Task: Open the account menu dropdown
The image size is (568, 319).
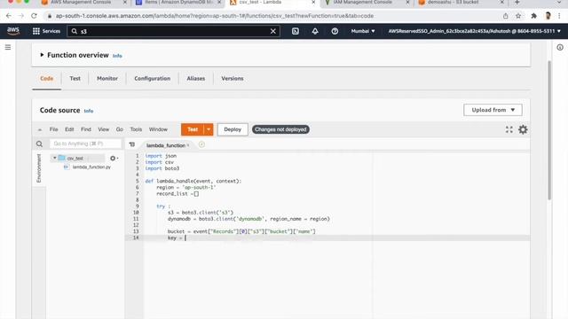Action: [x=474, y=31]
